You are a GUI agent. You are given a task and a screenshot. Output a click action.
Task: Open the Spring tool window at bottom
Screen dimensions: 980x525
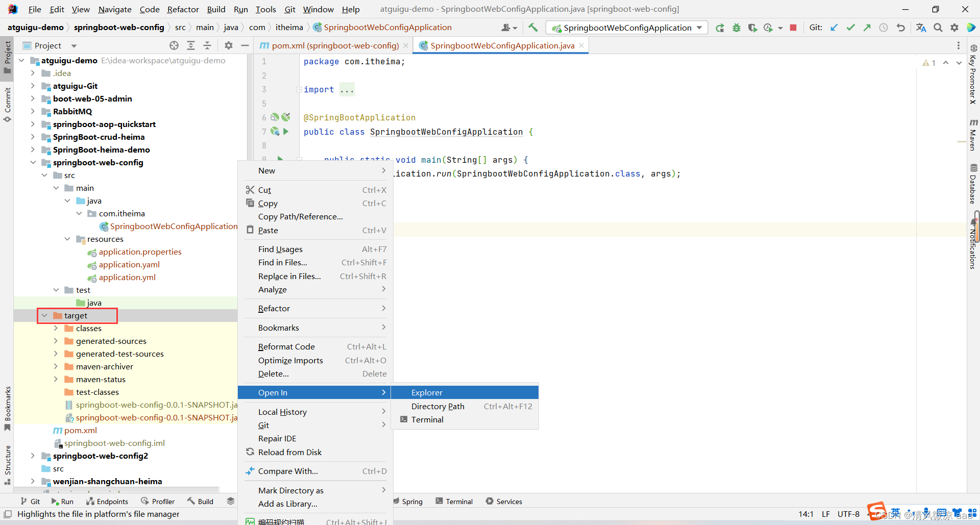408,502
